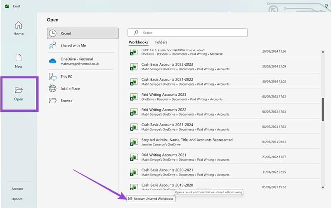
Task: Choose This PC location
Action: [83, 76]
